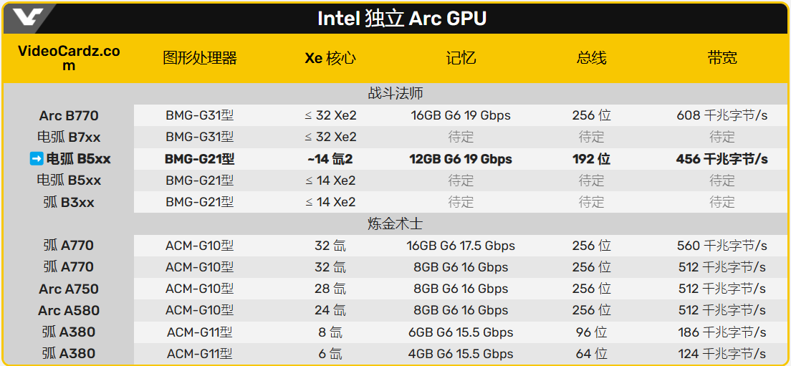The width and height of the screenshot is (791, 366).
Task: Select the Arc A750 row label
Action: [x=69, y=289]
